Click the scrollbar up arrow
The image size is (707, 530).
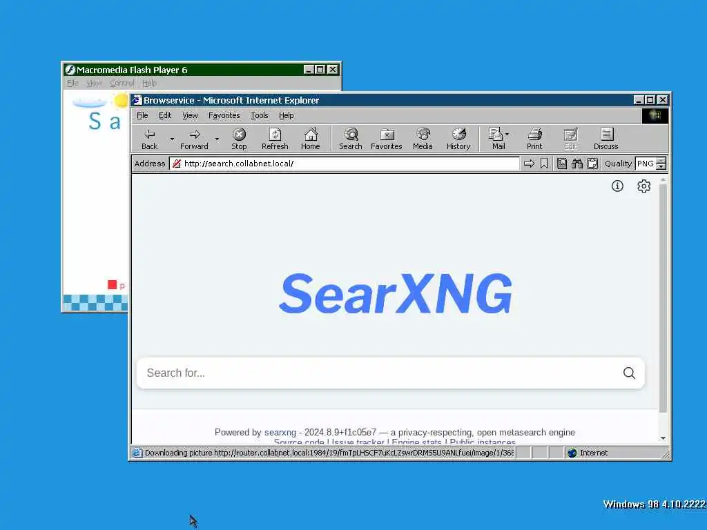[663, 180]
